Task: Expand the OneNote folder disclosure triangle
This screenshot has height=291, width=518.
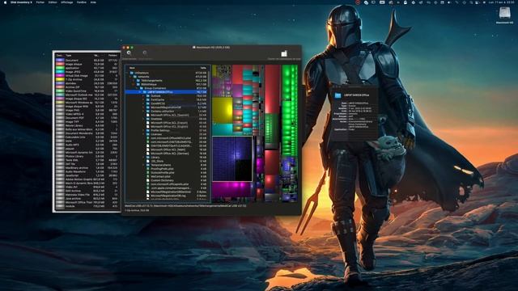Action: click(x=144, y=119)
